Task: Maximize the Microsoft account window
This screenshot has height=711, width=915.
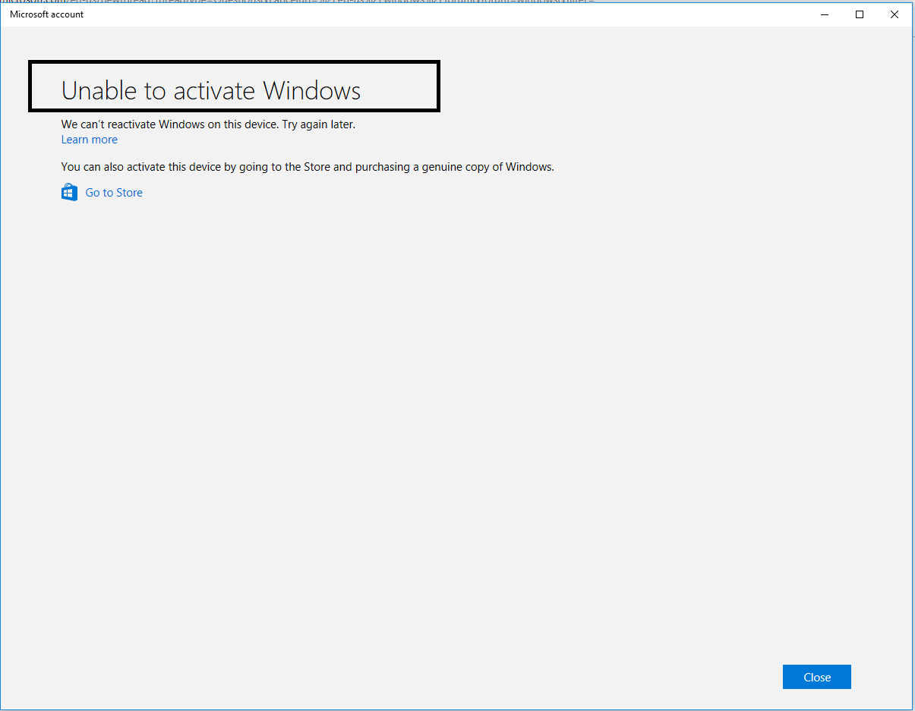Action: coord(860,14)
